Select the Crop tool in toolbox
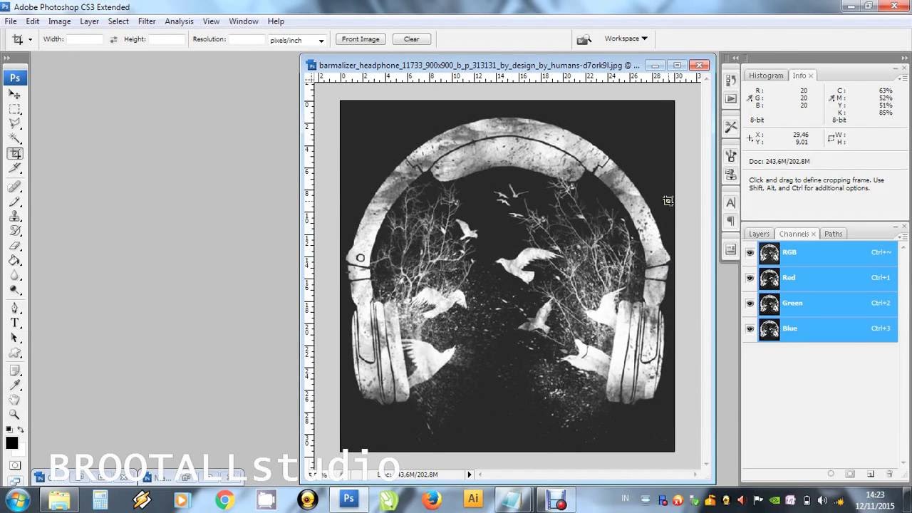This screenshot has height=513, width=912. pos(15,153)
